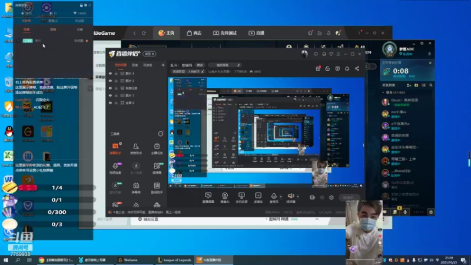The height and width of the screenshot is (265, 471).
Task: Click the record video icon
Action: (313, 197)
